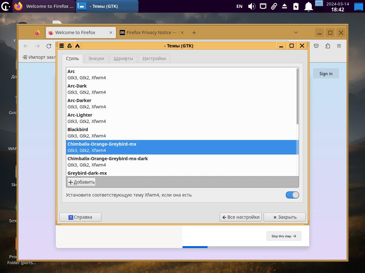
Task: Click the stick-window pin icon in Темы title bar
Action: (69, 46)
